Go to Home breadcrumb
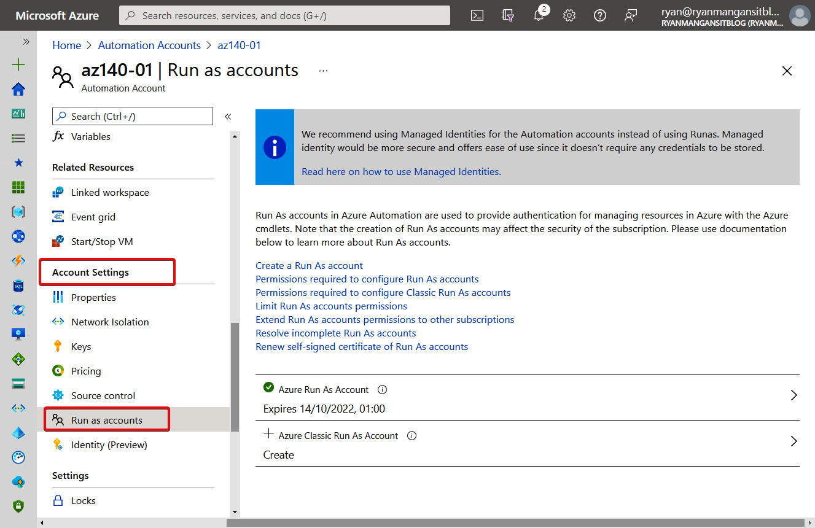This screenshot has height=528, width=815. pos(67,45)
